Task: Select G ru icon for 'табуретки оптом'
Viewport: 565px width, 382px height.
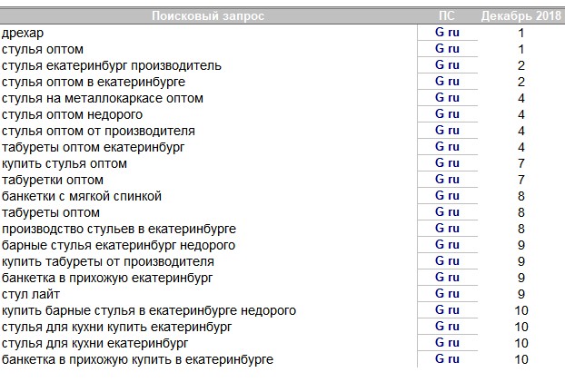Action: point(447,180)
